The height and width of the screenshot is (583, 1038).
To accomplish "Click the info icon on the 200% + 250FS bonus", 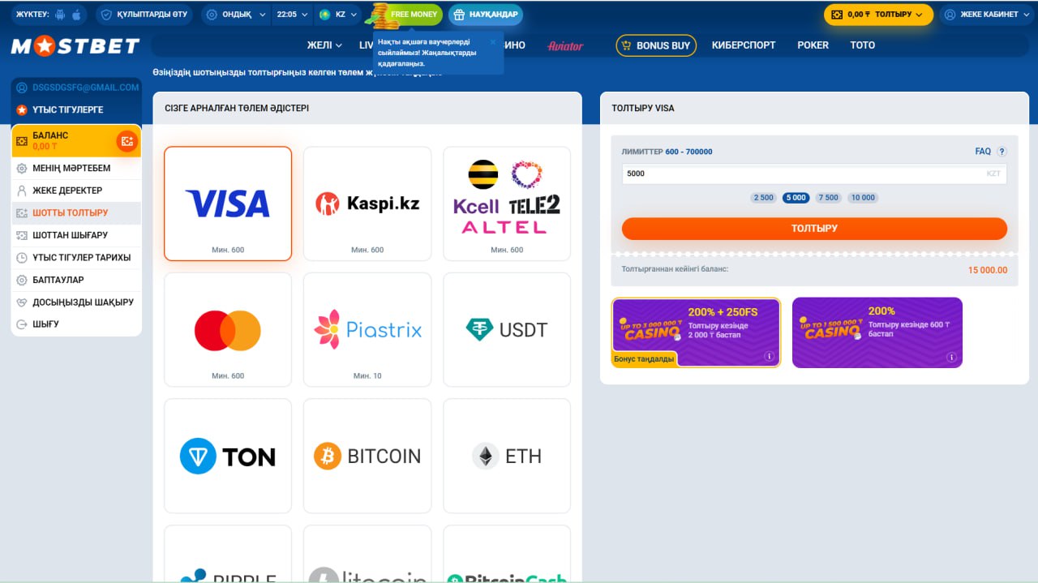I will point(769,356).
